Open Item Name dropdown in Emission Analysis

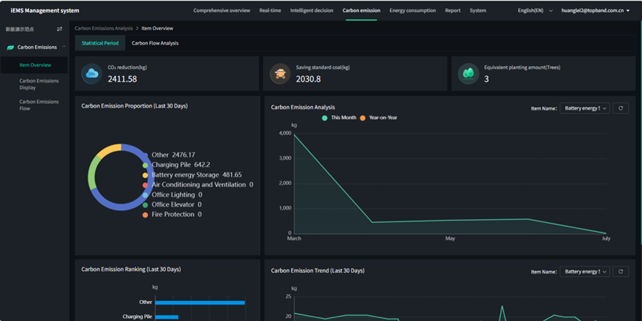584,108
